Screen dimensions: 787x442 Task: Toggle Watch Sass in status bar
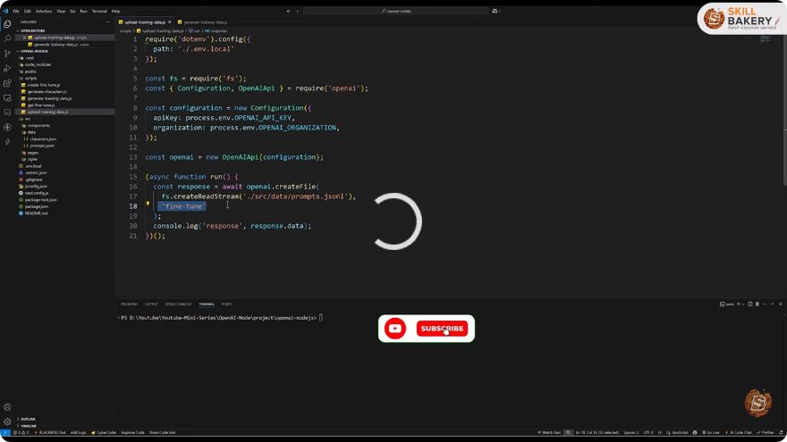[549, 432]
